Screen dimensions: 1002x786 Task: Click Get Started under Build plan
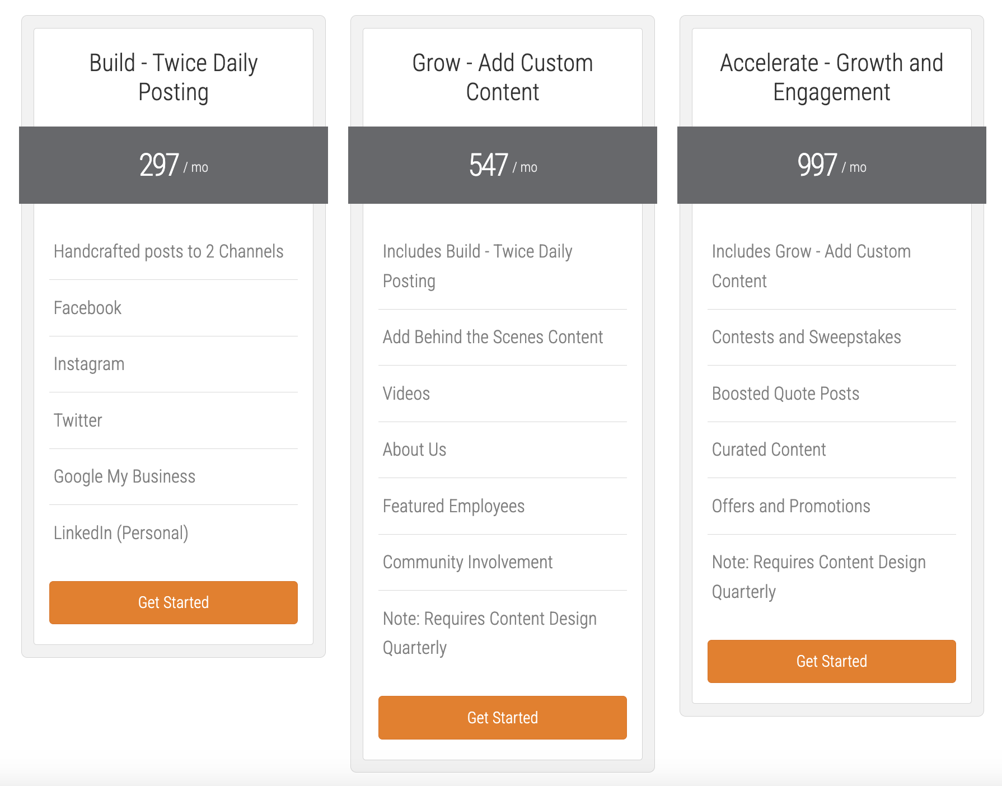point(173,602)
